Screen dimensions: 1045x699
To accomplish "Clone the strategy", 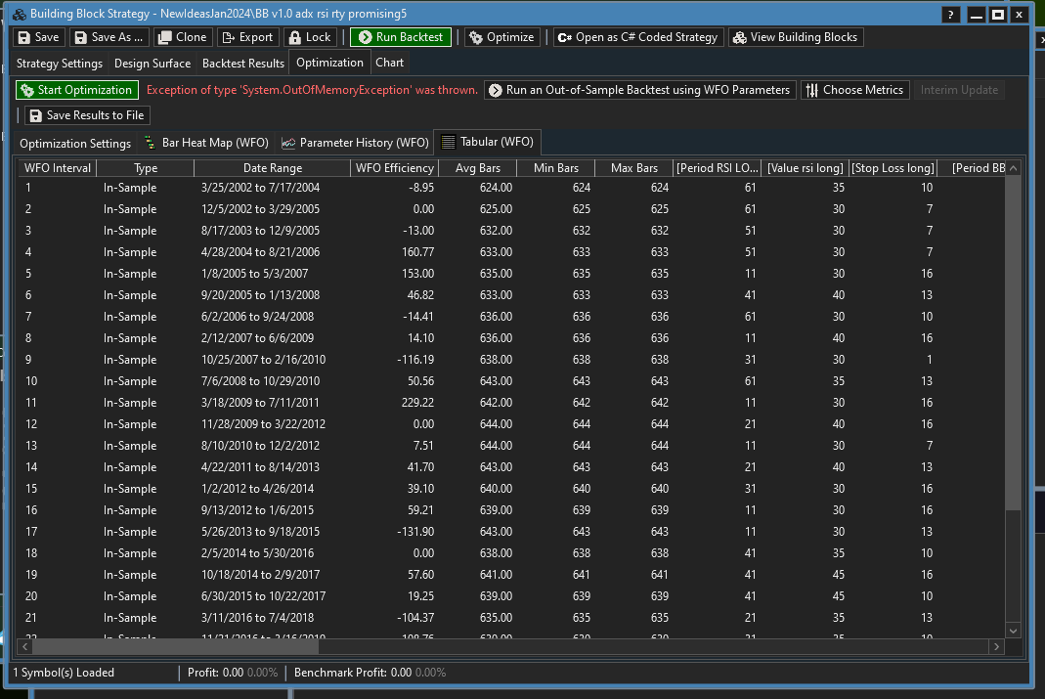I will click(182, 37).
